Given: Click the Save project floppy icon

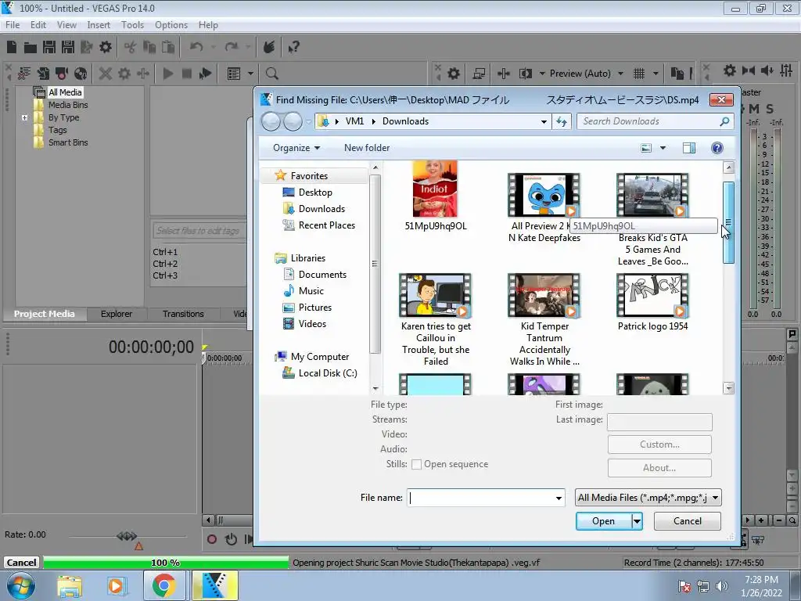Looking at the screenshot, I should (x=49, y=48).
